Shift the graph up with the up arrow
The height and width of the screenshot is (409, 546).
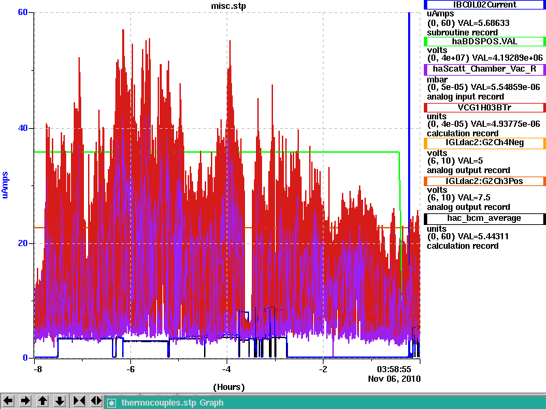coord(42,401)
